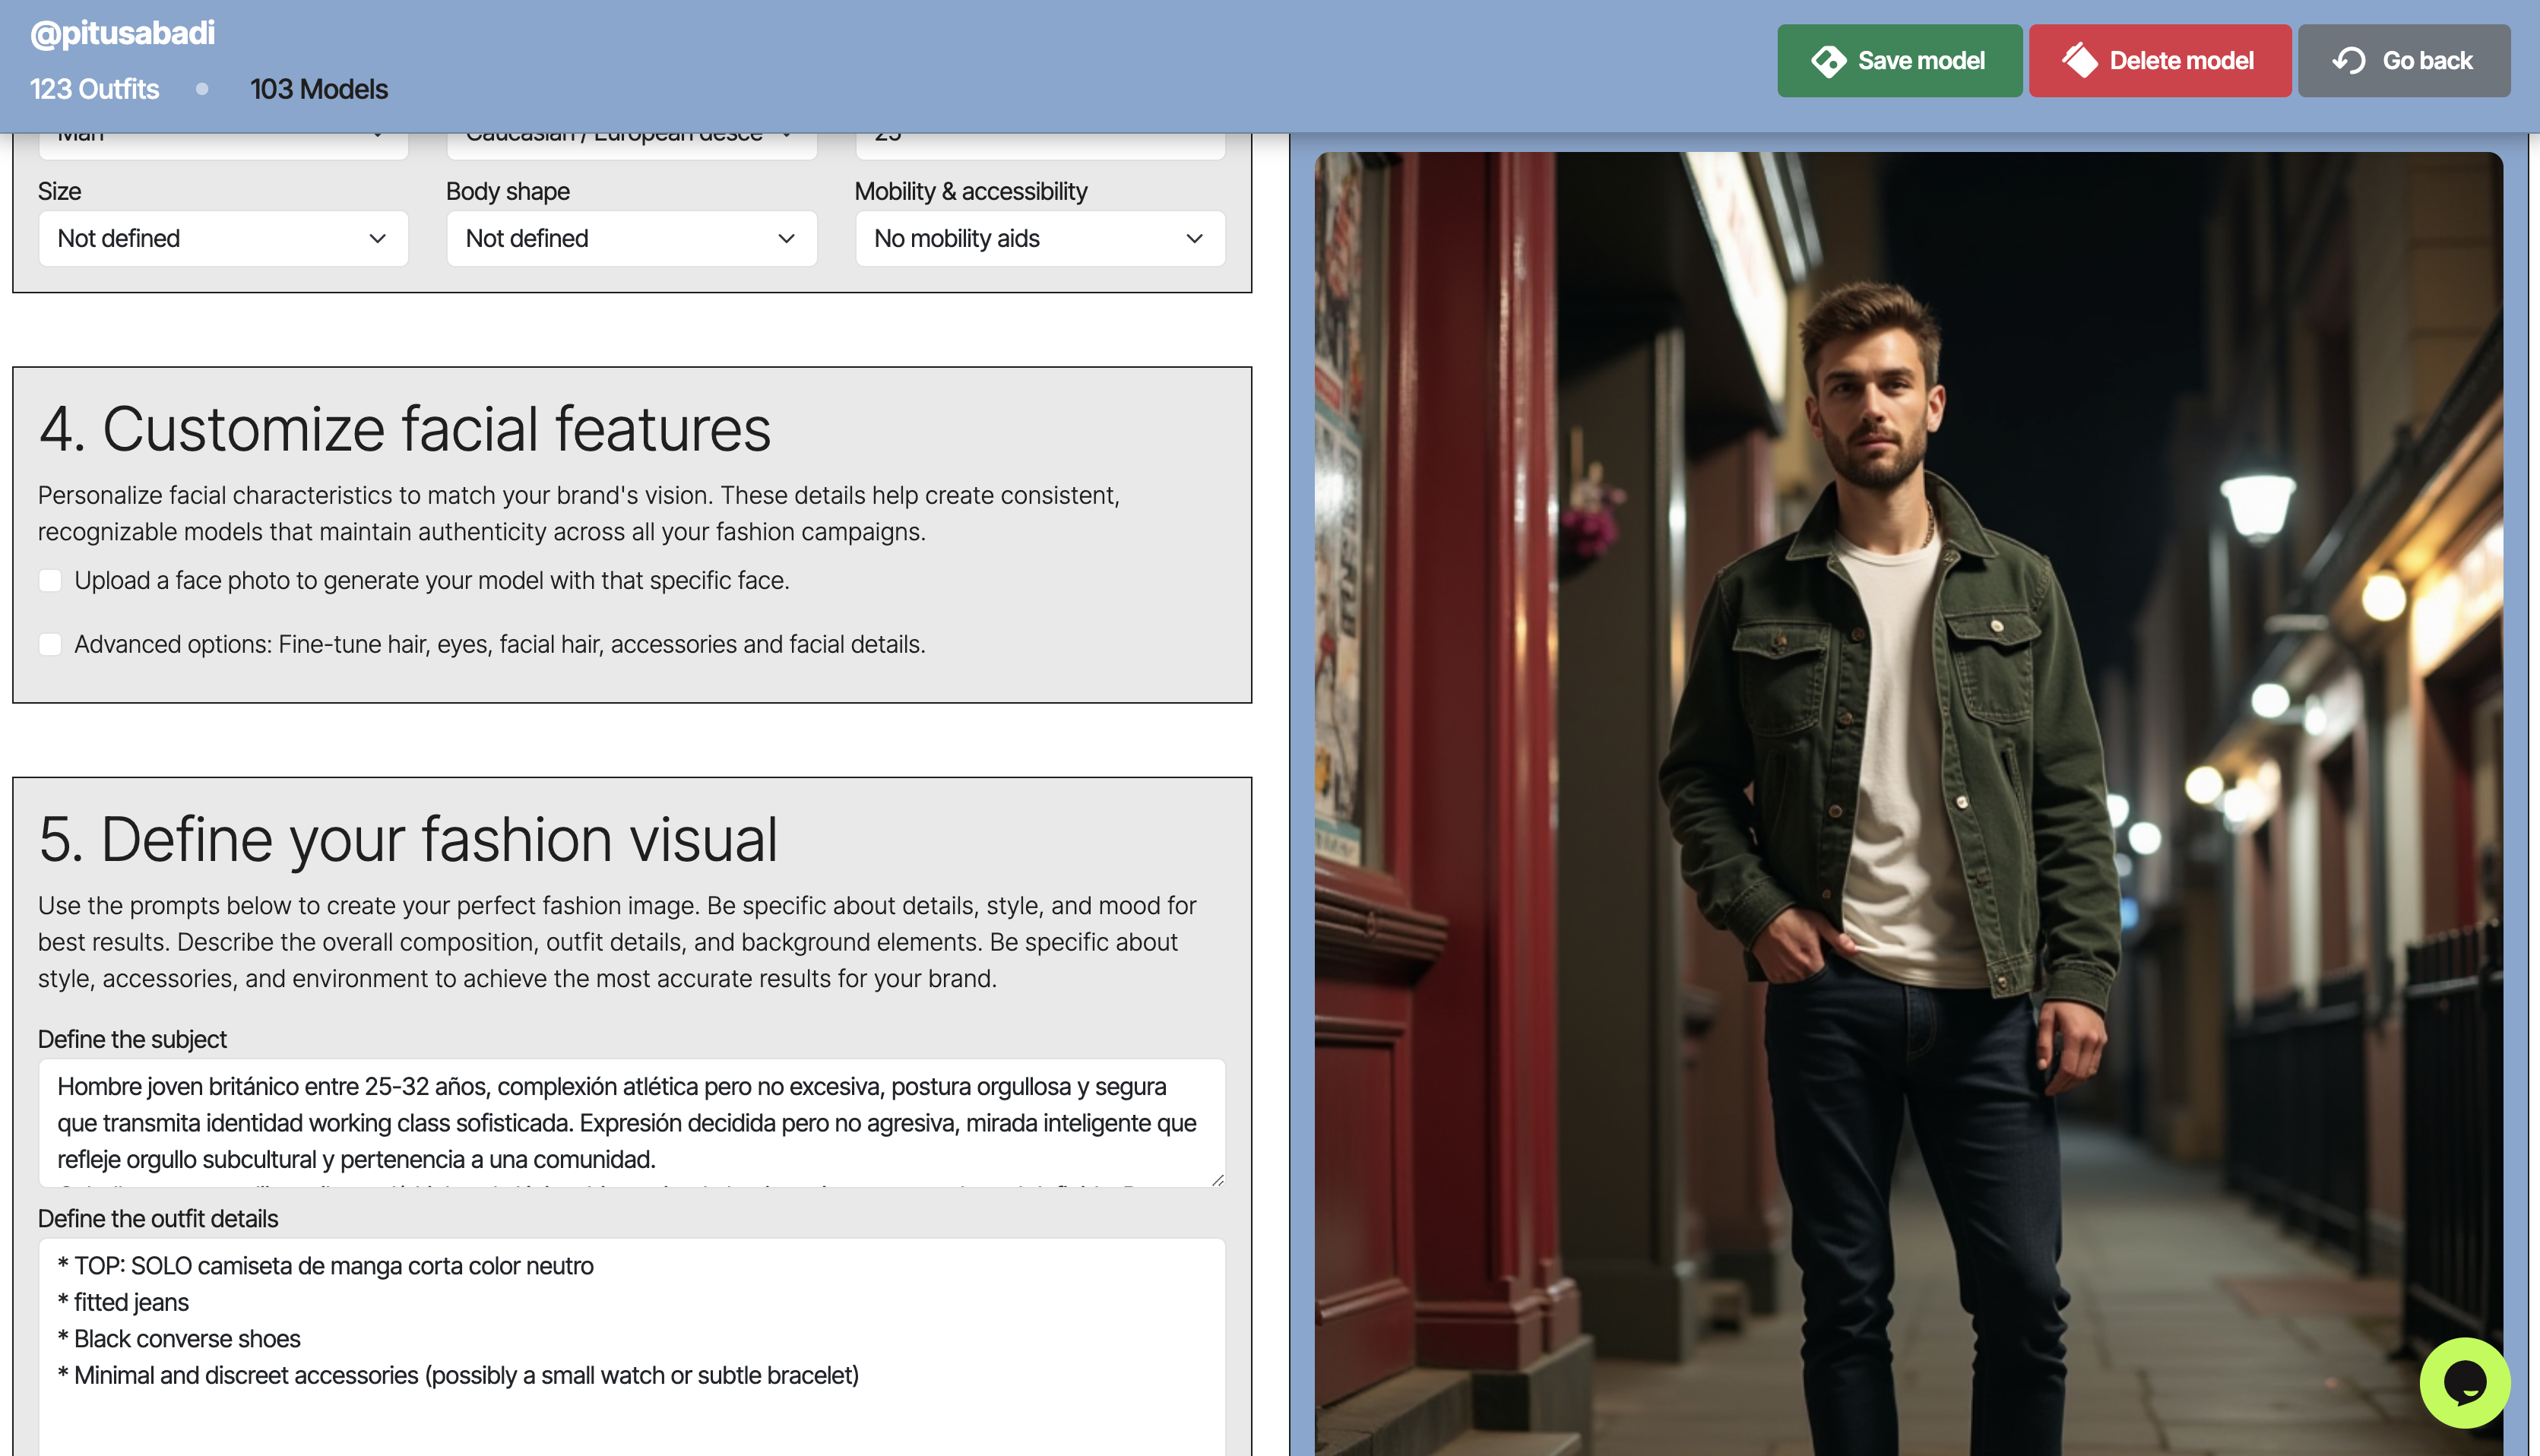The height and width of the screenshot is (1456, 2540).
Task: Click the generated model preview image
Action: 1908,800
